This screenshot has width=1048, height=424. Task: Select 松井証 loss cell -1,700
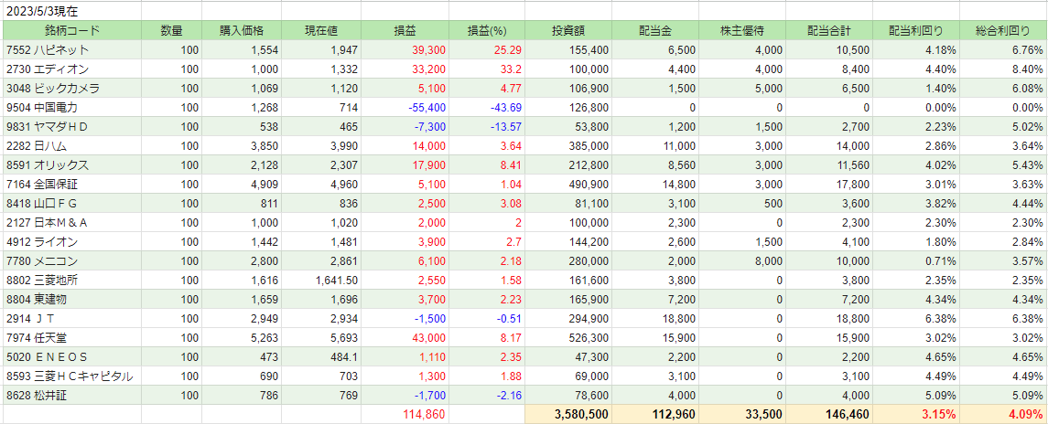(x=405, y=395)
